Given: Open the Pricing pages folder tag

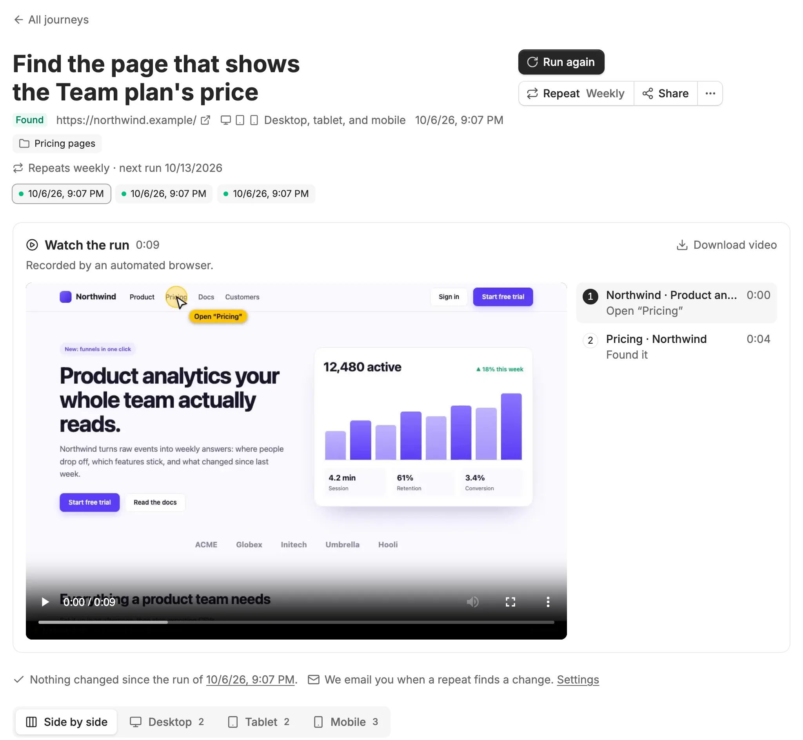Looking at the screenshot, I should coord(57,143).
